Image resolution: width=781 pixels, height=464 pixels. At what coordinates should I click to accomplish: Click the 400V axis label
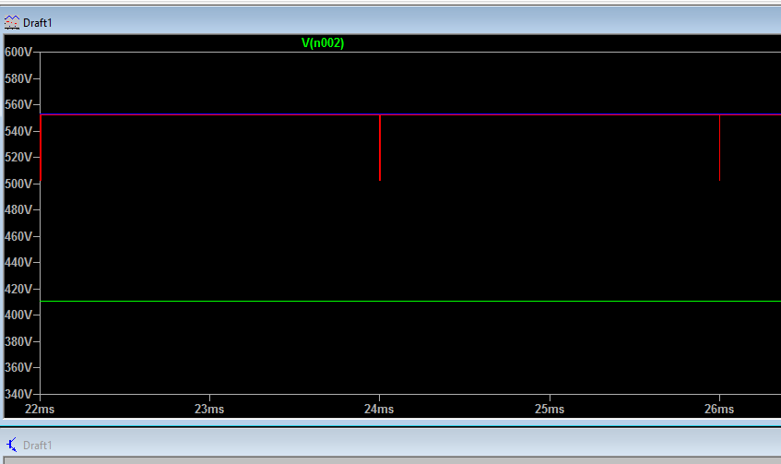(x=18, y=315)
